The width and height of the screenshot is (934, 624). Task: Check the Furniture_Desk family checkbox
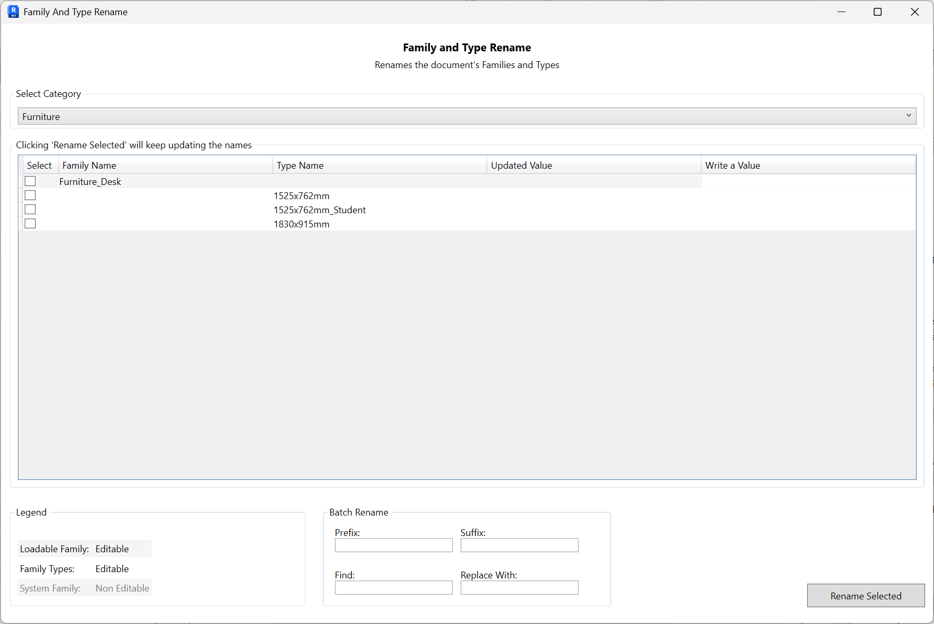(x=30, y=181)
